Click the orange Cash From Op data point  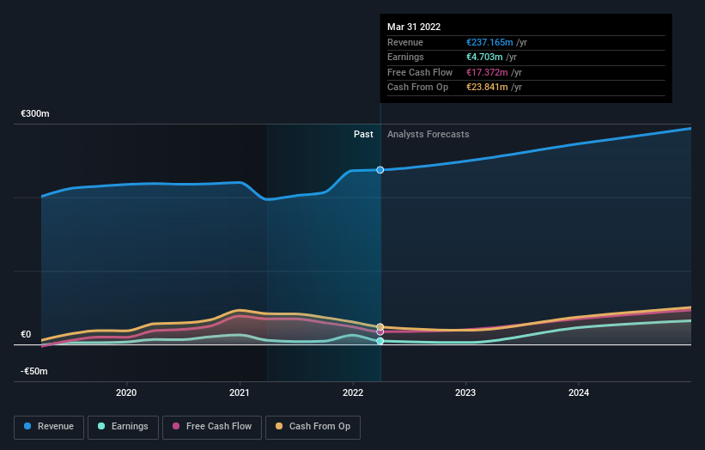coord(380,327)
